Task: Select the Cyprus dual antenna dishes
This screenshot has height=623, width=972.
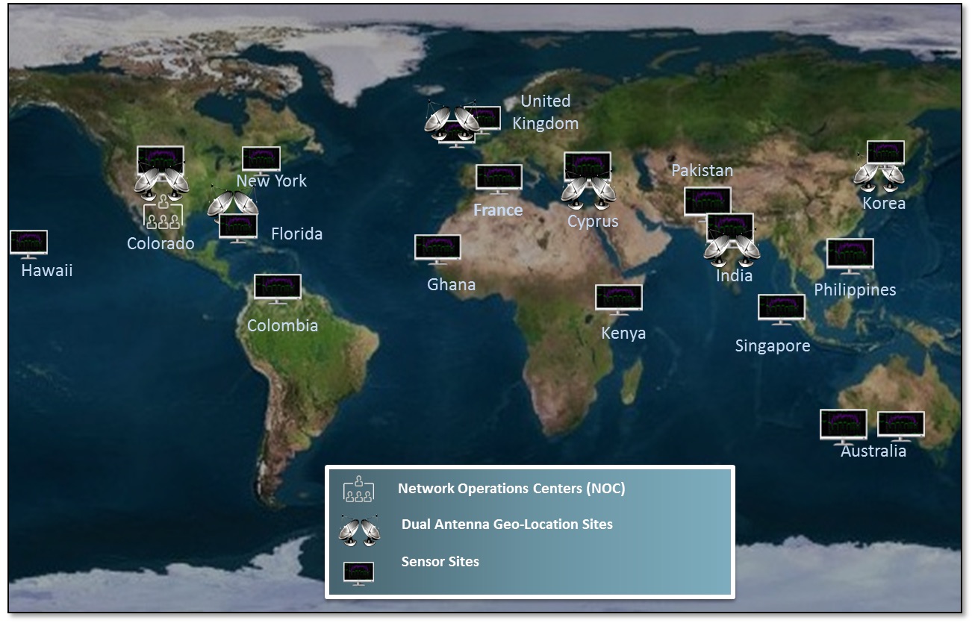Action: coord(588,192)
